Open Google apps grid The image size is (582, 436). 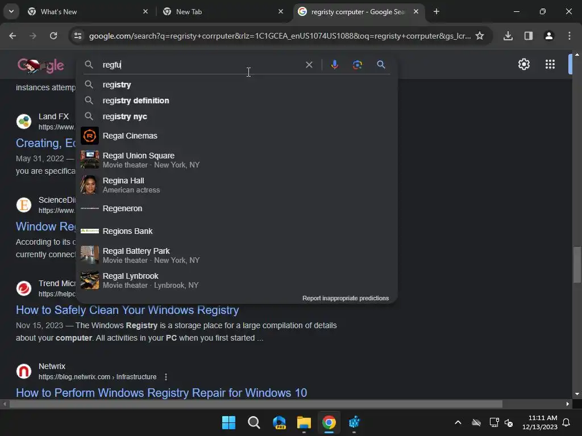click(550, 64)
